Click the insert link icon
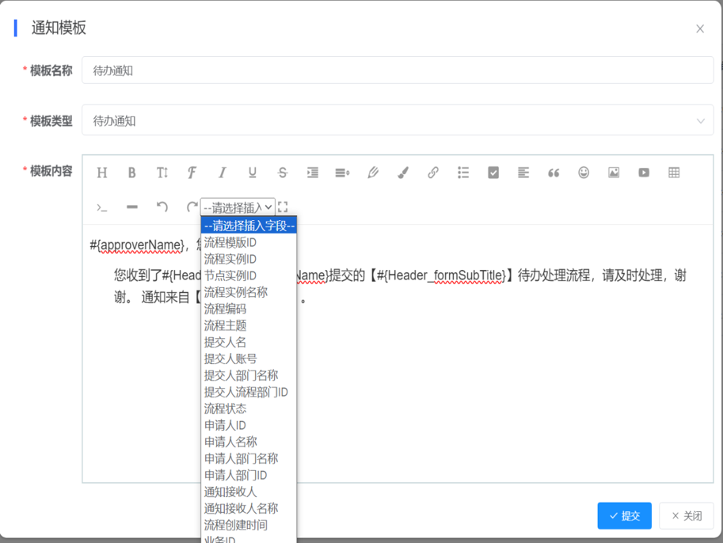This screenshot has height=543, width=723. pyautogui.click(x=433, y=173)
